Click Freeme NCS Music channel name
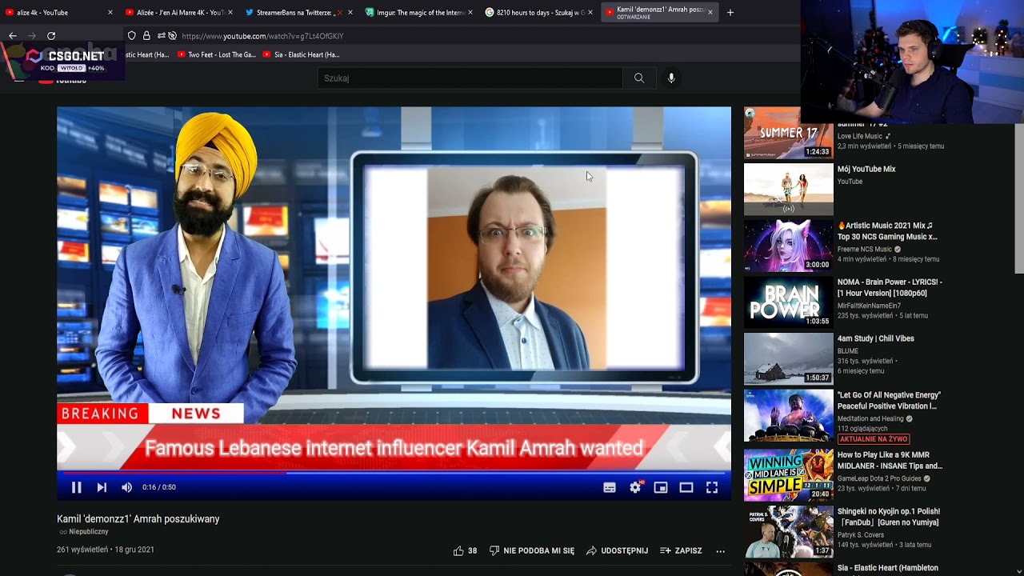Screen dimensions: 1024x576 coord(865,250)
